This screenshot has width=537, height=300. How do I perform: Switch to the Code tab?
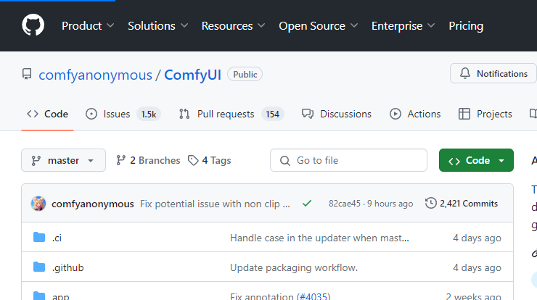pos(48,114)
